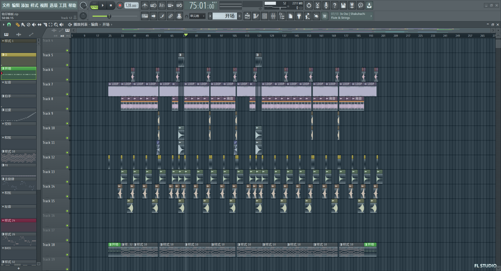
Task: Open the 开场 pattern selector
Action: coord(224,16)
